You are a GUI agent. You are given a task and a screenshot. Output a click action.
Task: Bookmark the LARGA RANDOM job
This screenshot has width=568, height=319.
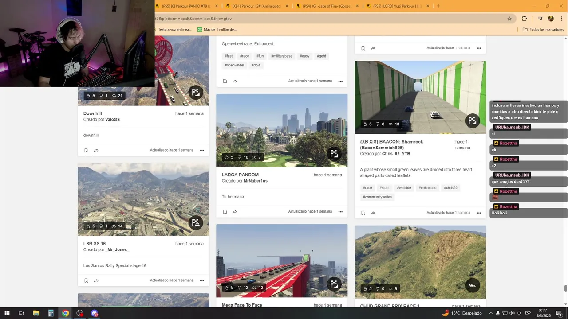click(x=225, y=212)
